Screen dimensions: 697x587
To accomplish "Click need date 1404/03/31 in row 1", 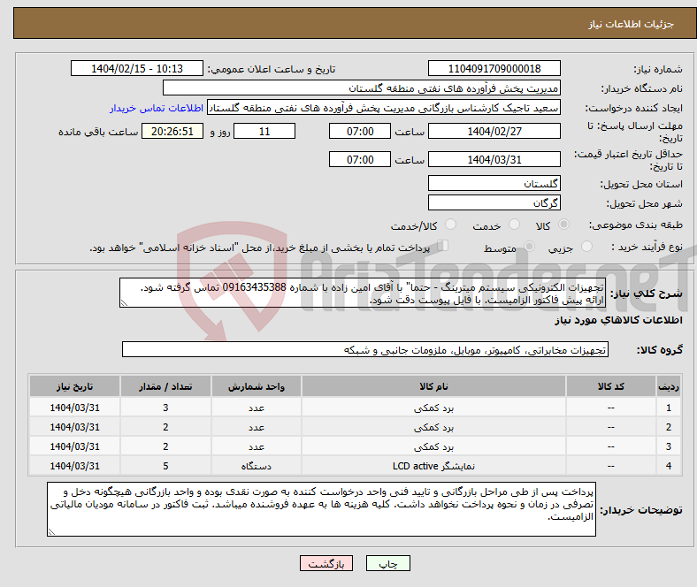I will point(74,408).
